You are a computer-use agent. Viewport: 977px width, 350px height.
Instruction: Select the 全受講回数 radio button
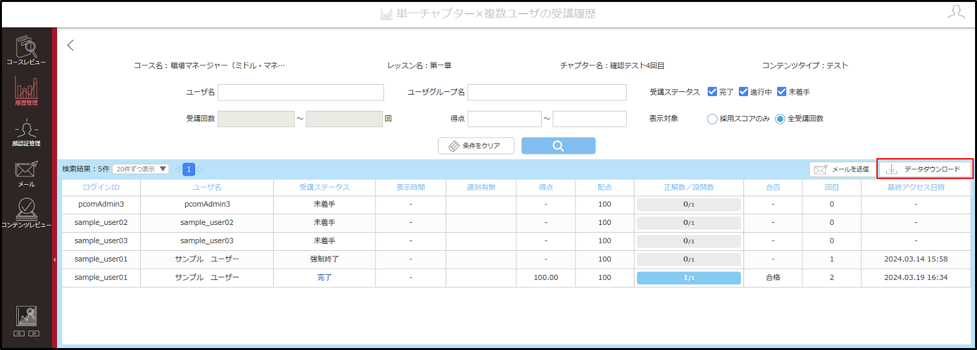780,119
